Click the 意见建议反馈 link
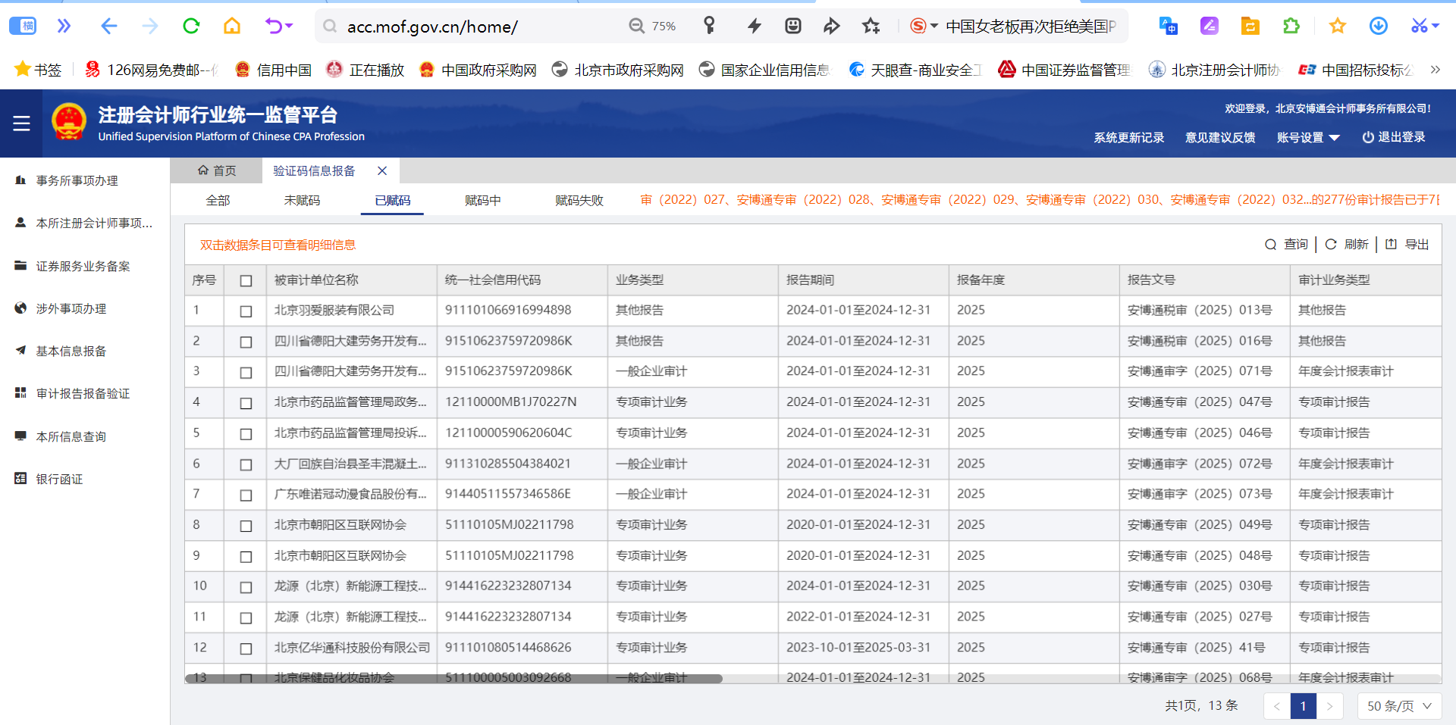The image size is (1456, 725). coord(1220,137)
